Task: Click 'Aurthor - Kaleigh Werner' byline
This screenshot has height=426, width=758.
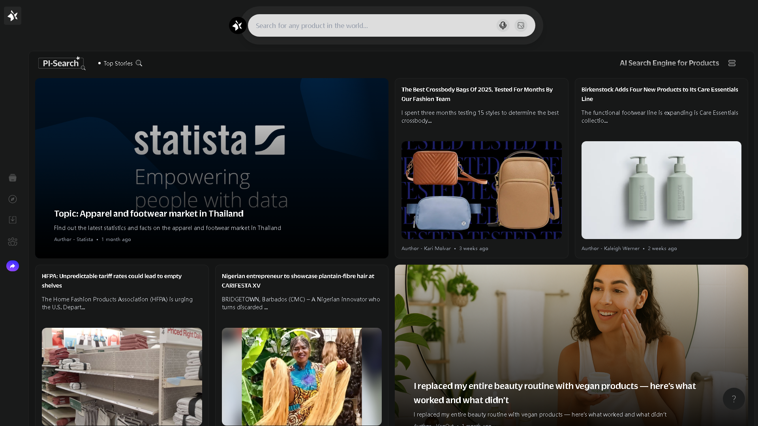Action: (610, 248)
